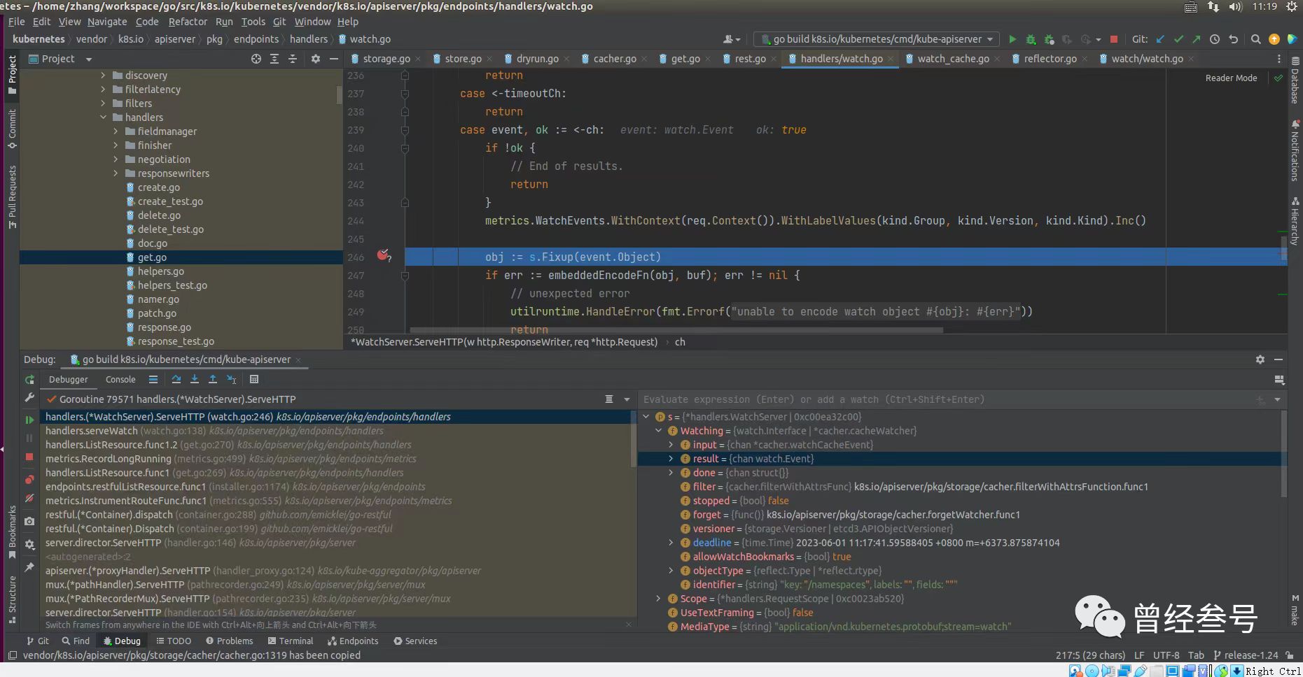Stop the debug session with red square

(29, 457)
